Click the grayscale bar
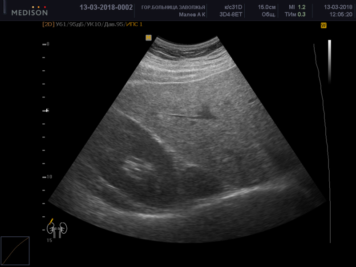The height and width of the screenshot is (267, 356). [x=329, y=62]
